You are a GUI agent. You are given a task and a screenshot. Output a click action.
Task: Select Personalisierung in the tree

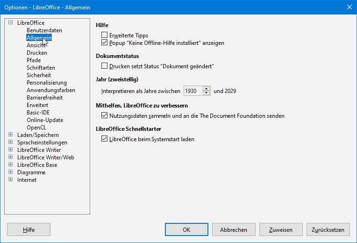click(47, 83)
